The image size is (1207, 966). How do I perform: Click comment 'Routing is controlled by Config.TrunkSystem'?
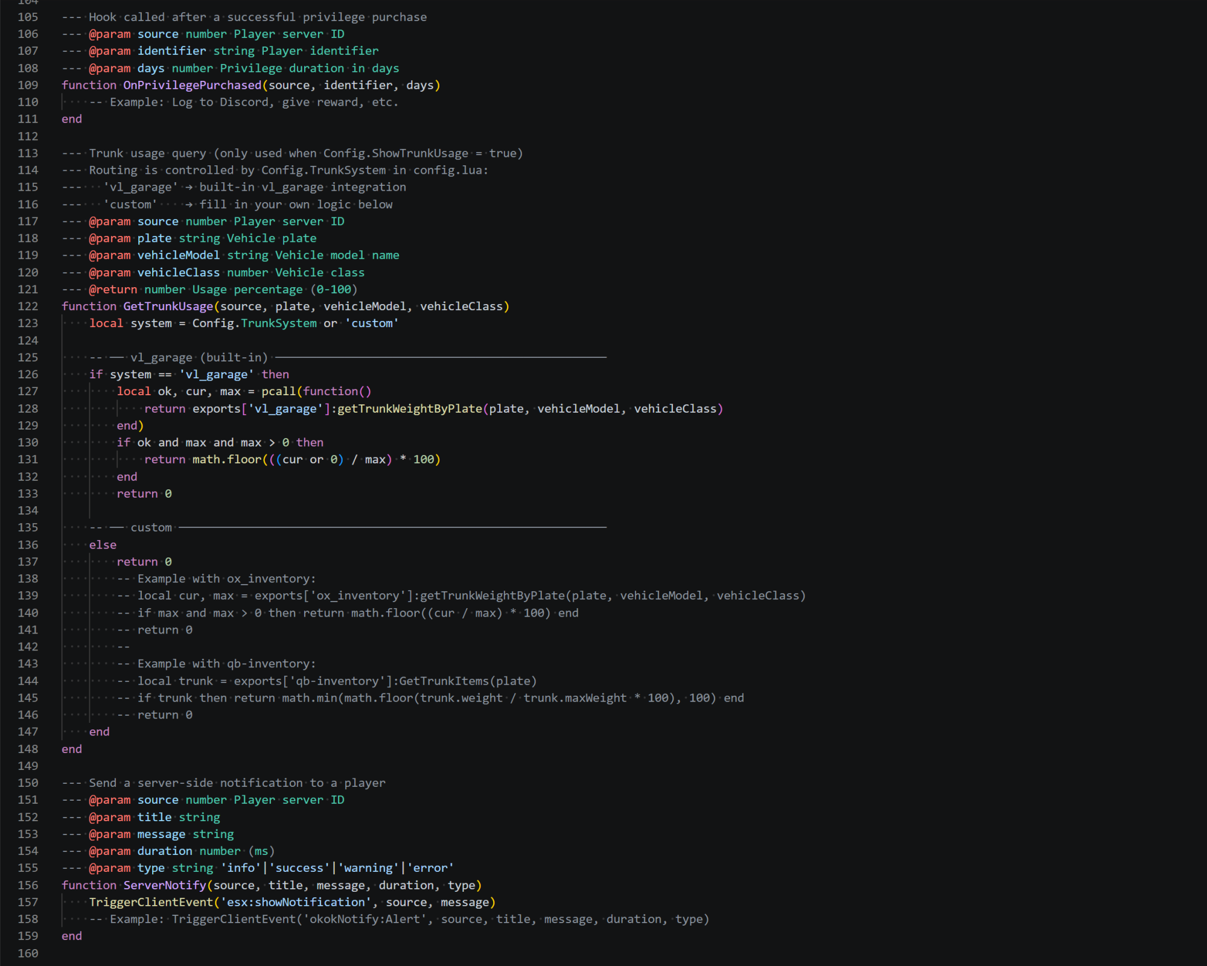(x=237, y=170)
